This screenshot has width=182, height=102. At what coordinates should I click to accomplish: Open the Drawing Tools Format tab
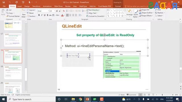118,6
